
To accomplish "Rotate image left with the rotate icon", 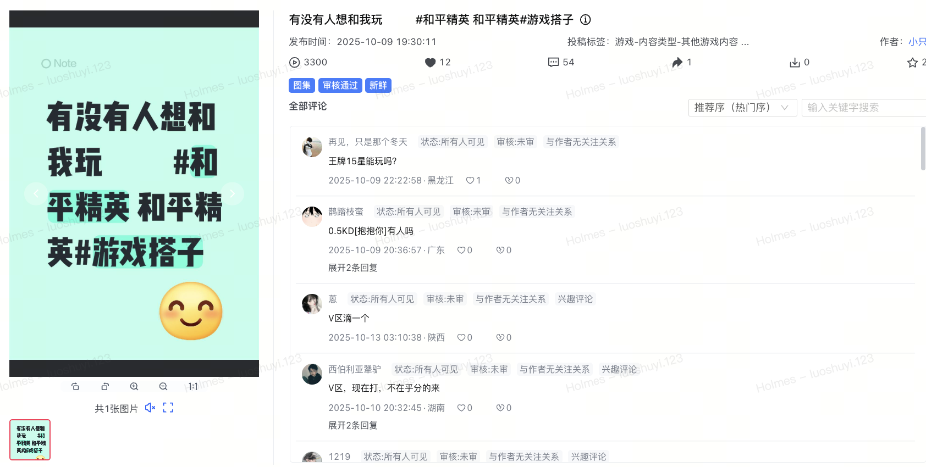I will click(75, 387).
